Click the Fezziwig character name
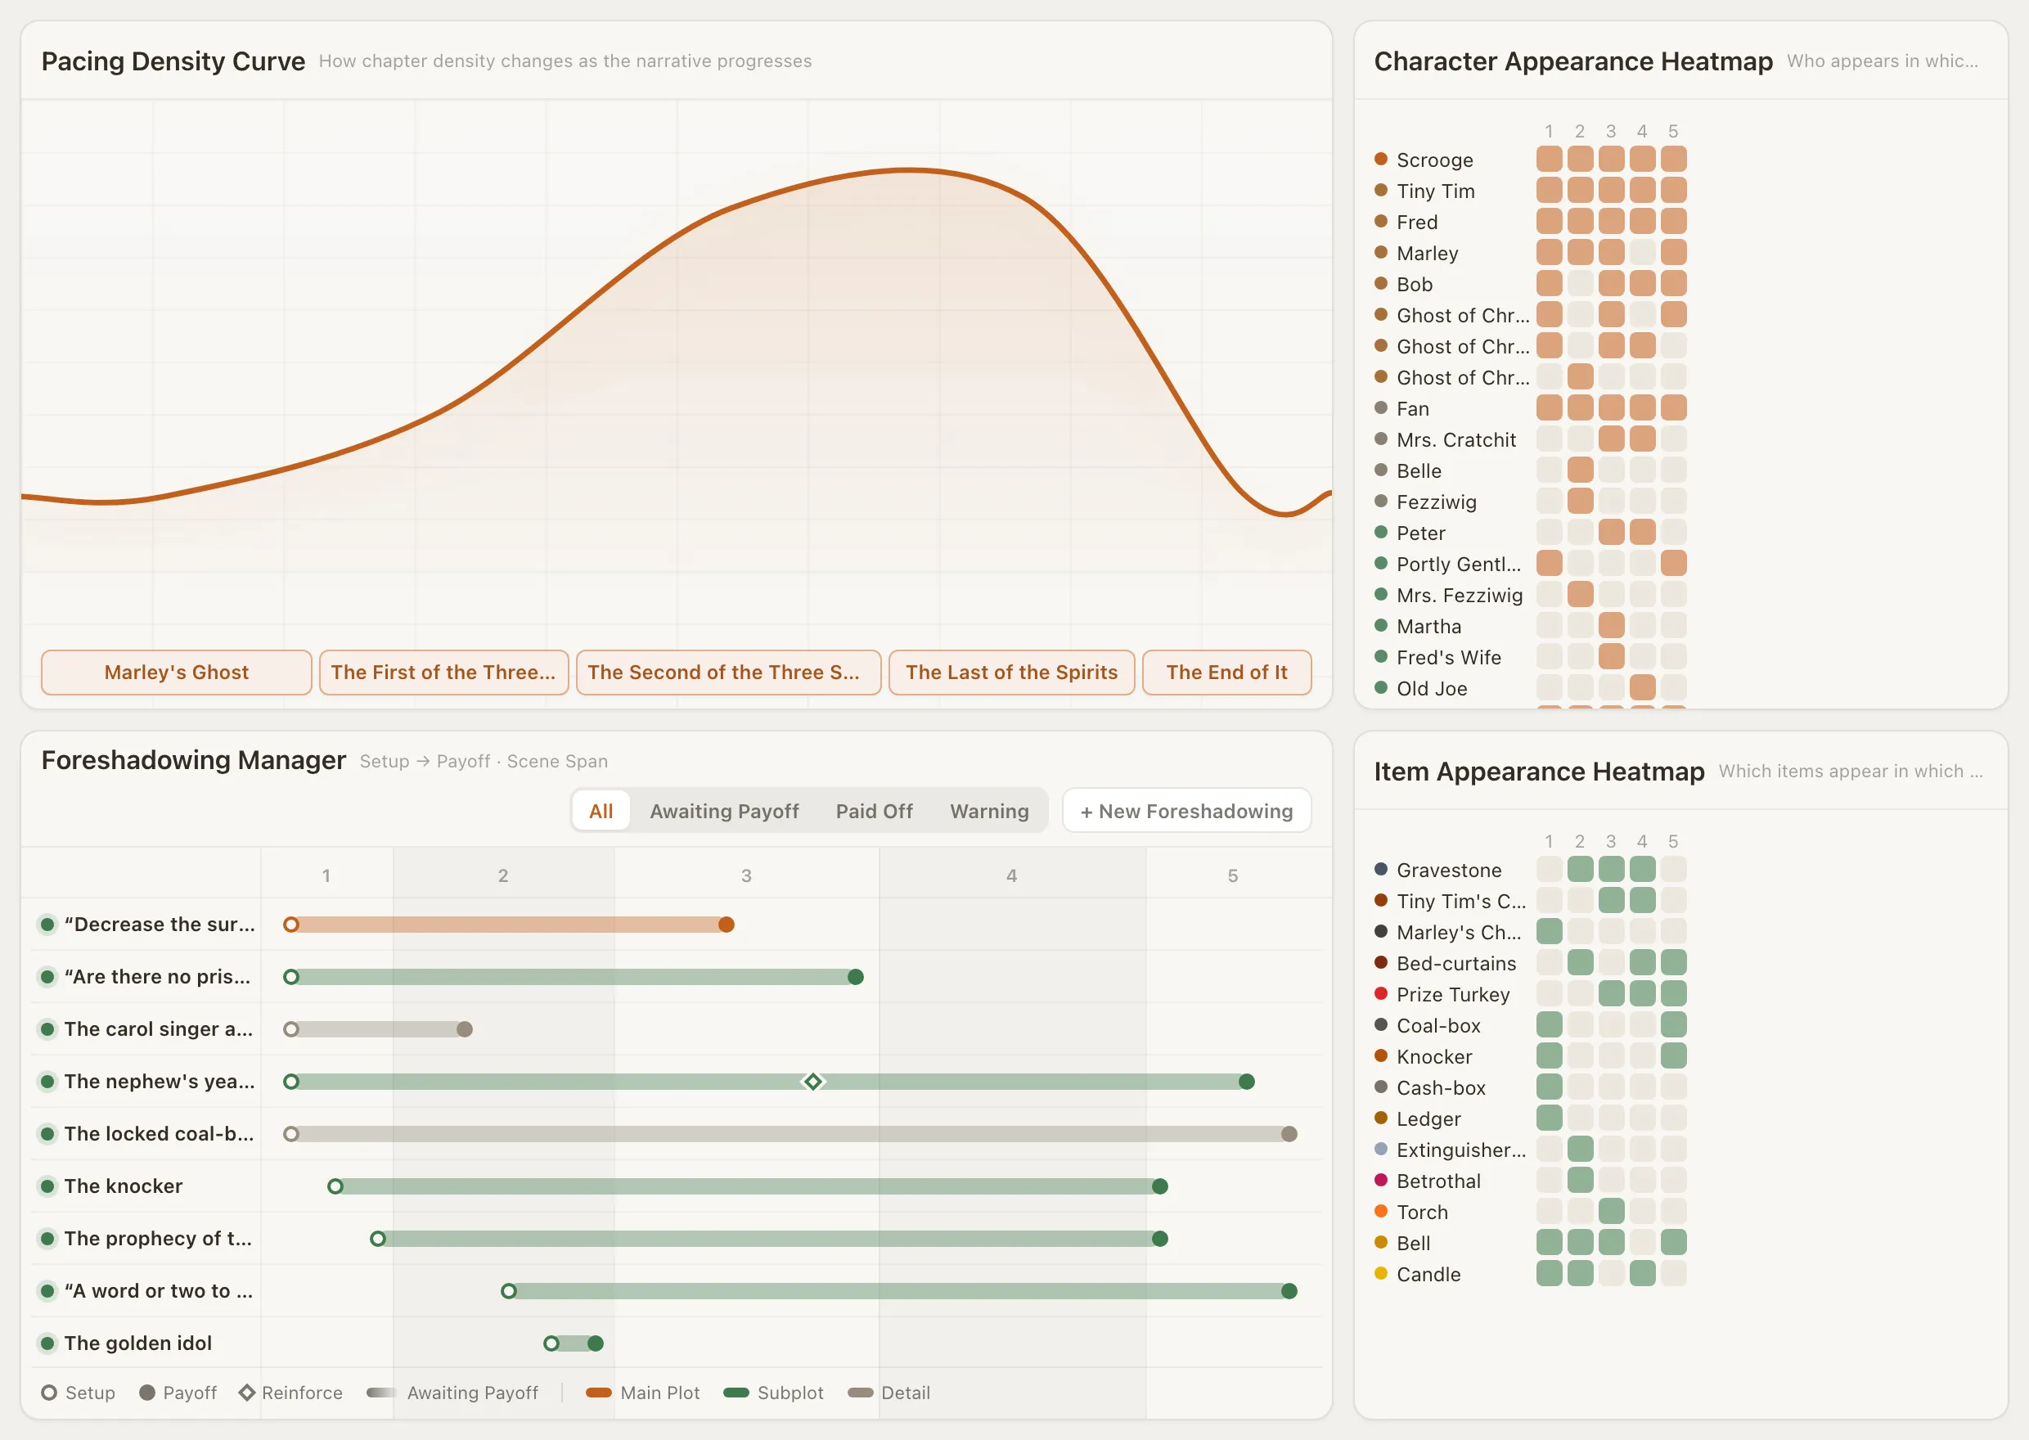2029x1440 pixels. tap(1437, 502)
